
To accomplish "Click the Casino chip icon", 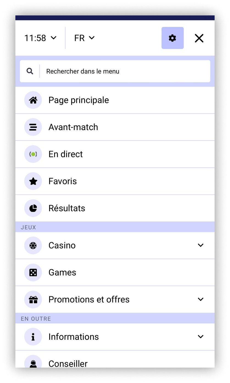I will click(33, 245).
